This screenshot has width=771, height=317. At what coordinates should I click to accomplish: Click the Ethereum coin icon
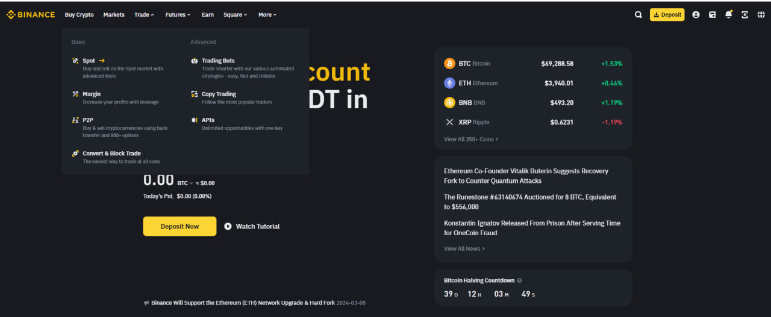(x=449, y=83)
